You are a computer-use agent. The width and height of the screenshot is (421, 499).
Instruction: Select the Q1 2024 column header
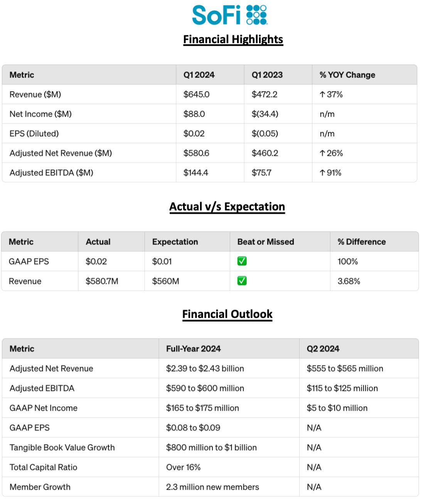point(199,75)
